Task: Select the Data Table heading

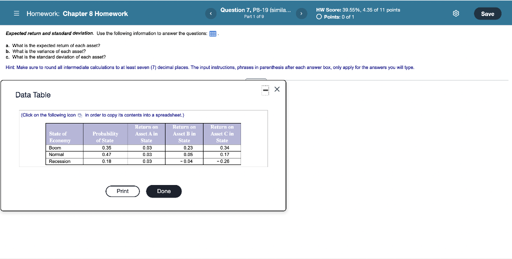Action: click(x=33, y=95)
